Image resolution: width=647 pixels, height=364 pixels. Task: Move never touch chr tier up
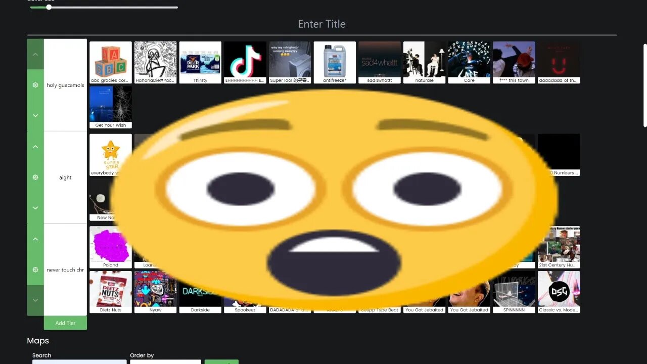(35, 239)
